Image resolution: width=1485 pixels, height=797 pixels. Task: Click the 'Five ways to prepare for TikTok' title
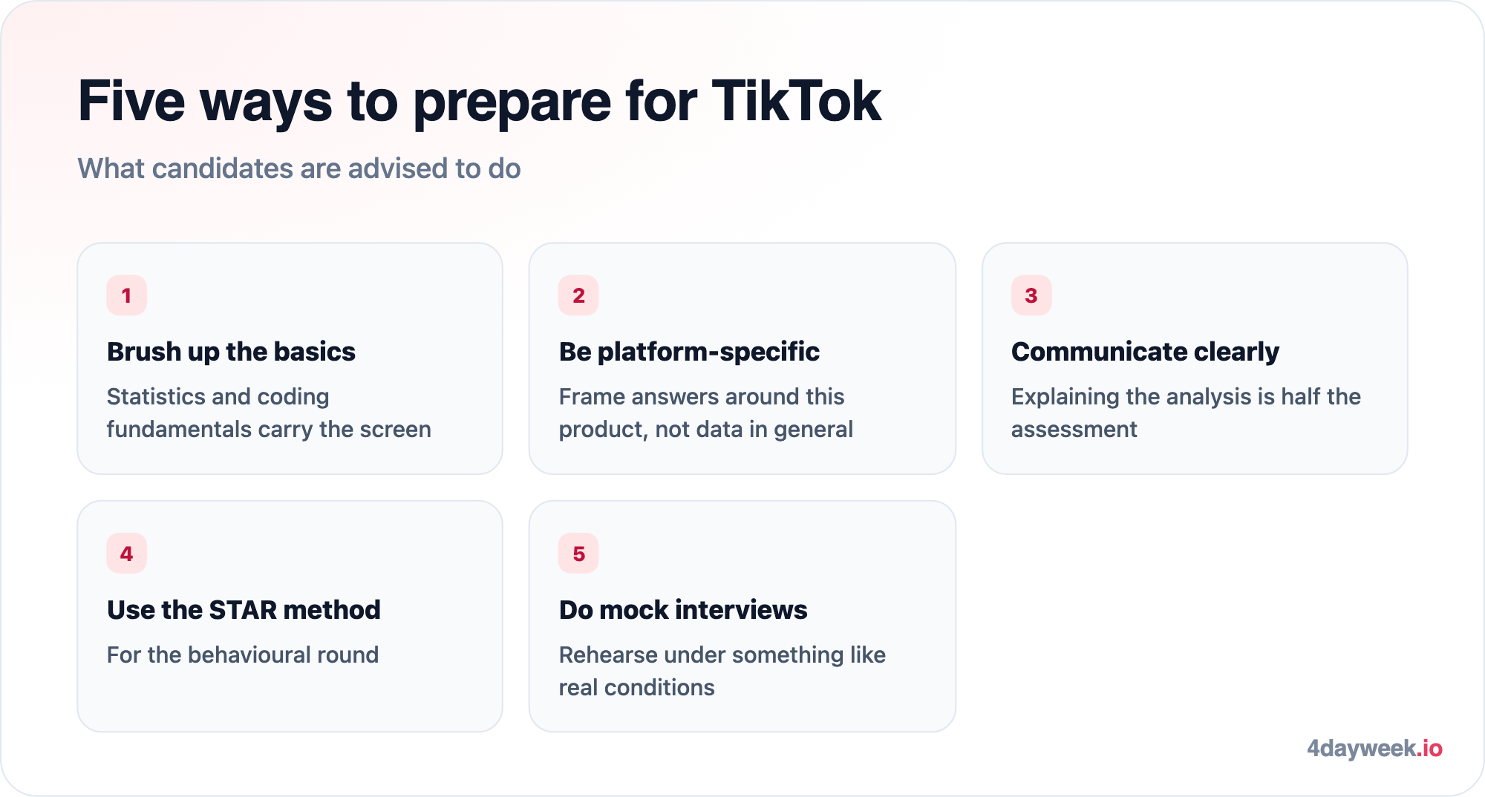tap(480, 102)
